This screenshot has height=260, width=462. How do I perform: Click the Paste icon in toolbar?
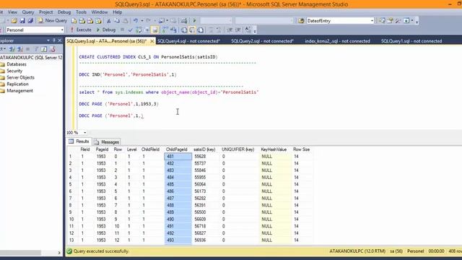(x=125, y=21)
